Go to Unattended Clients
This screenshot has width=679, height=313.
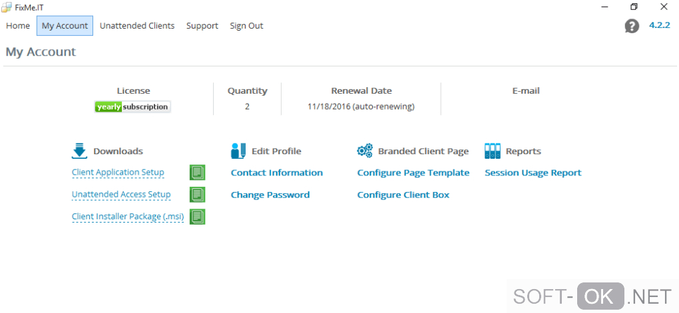137,26
